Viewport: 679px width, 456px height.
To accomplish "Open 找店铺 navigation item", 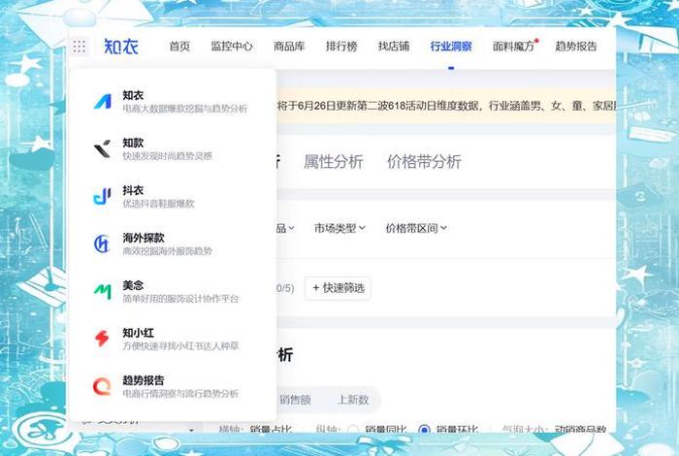I will (x=394, y=47).
